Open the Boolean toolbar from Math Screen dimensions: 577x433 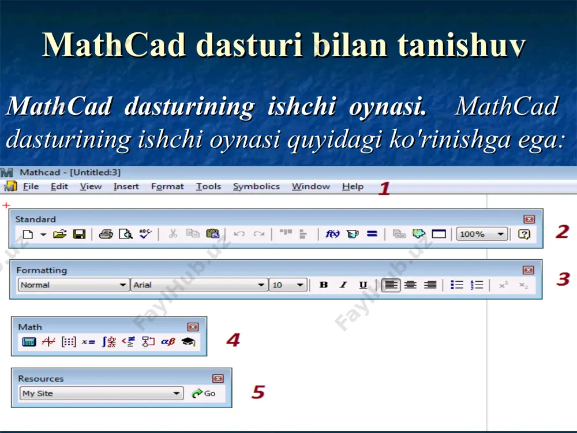coord(129,342)
